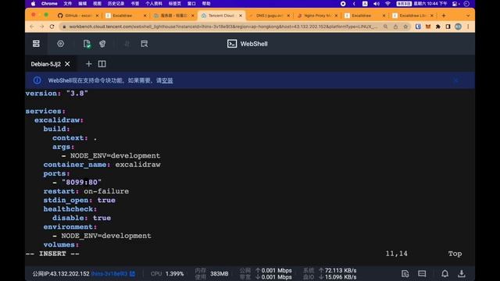Click the workbench.cloud.tencent.com address bar
This screenshot has width=500, height=281.
pyautogui.click(x=223, y=27)
